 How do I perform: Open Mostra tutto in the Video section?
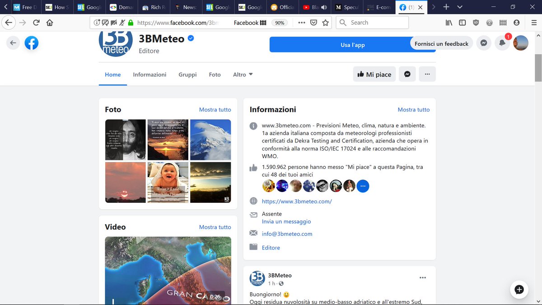tap(215, 227)
